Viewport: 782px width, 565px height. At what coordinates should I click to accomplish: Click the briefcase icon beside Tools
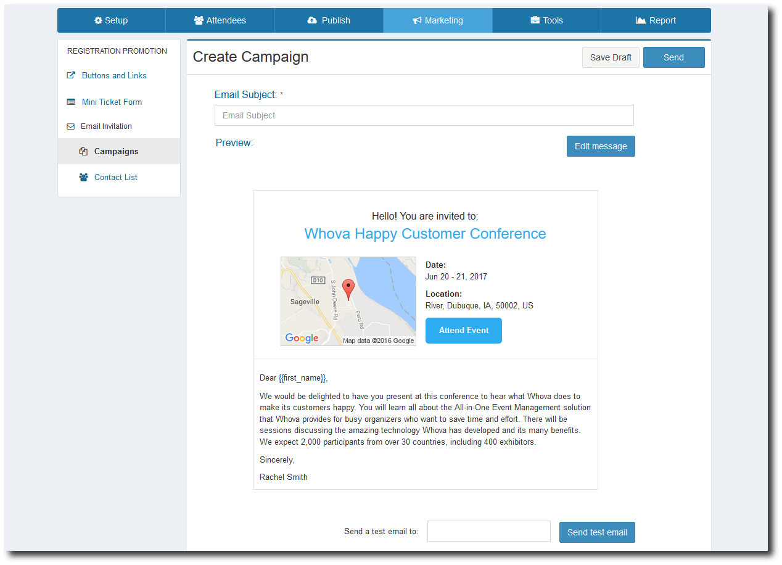[x=535, y=20]
